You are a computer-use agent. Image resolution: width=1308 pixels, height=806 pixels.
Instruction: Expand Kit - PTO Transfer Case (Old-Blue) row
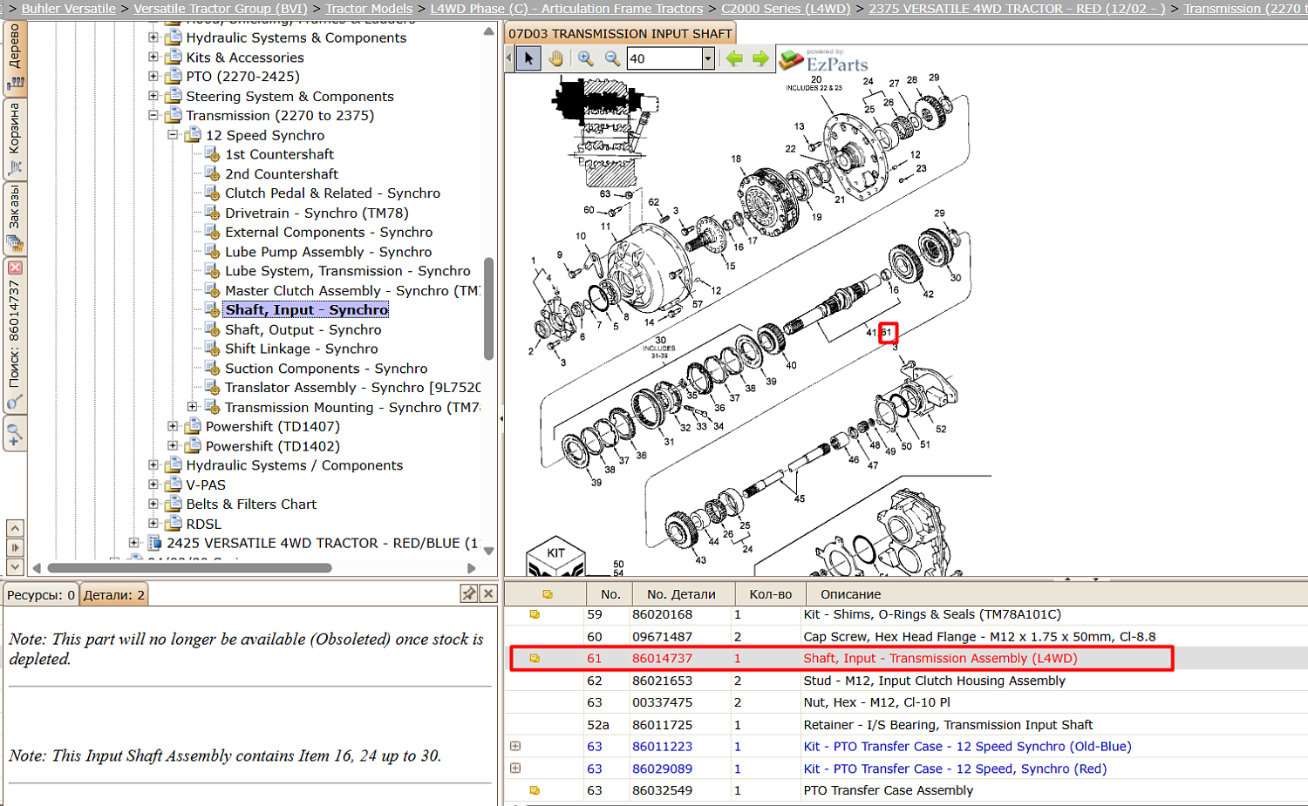coord(515,747)
